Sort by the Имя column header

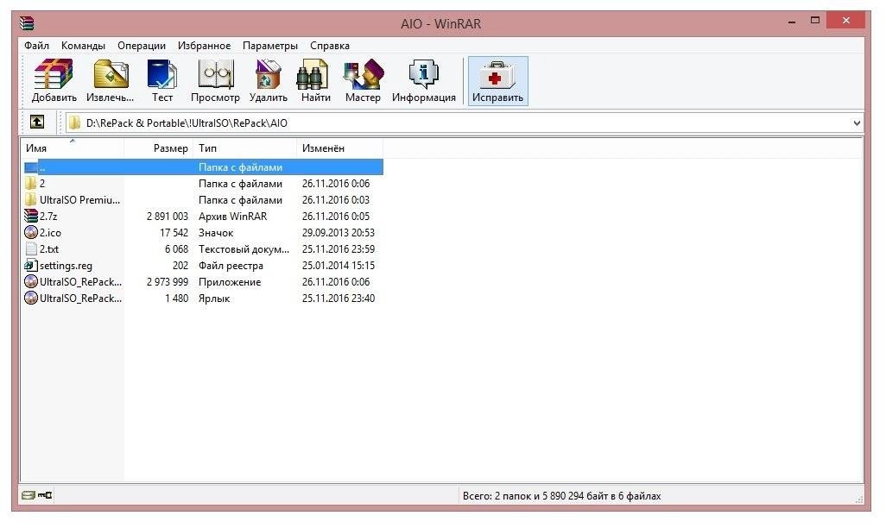pyautogui.click(x=73, y=148)
